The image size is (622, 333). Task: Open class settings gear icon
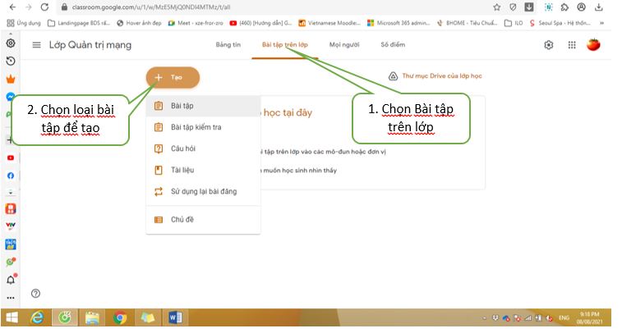point(549,45)
